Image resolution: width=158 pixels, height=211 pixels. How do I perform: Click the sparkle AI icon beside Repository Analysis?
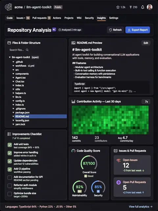(54, 29)
